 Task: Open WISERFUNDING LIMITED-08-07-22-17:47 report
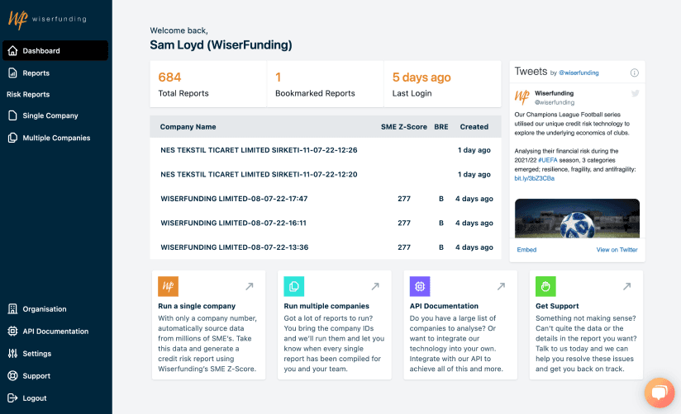point(326,199)
